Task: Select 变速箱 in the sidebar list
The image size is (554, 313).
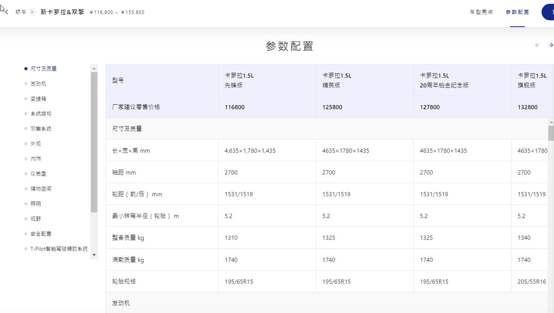Action: pos(38,99)
